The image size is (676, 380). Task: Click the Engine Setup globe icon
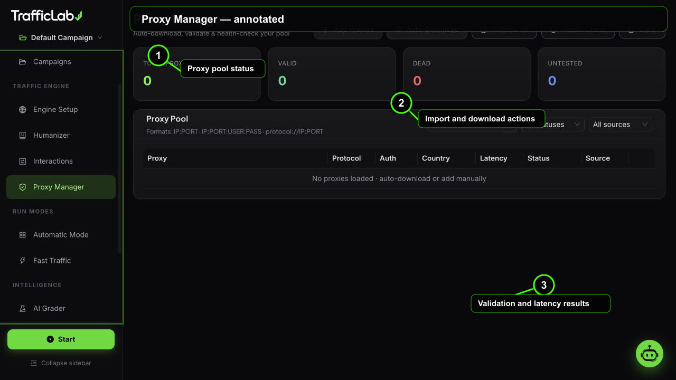tap(22, 110)
